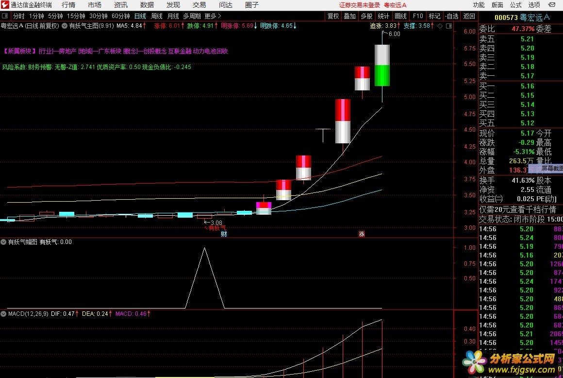Click the 3.08 low price marker
This screenshot has width=563, height=378.
click(x=216, y=223)
